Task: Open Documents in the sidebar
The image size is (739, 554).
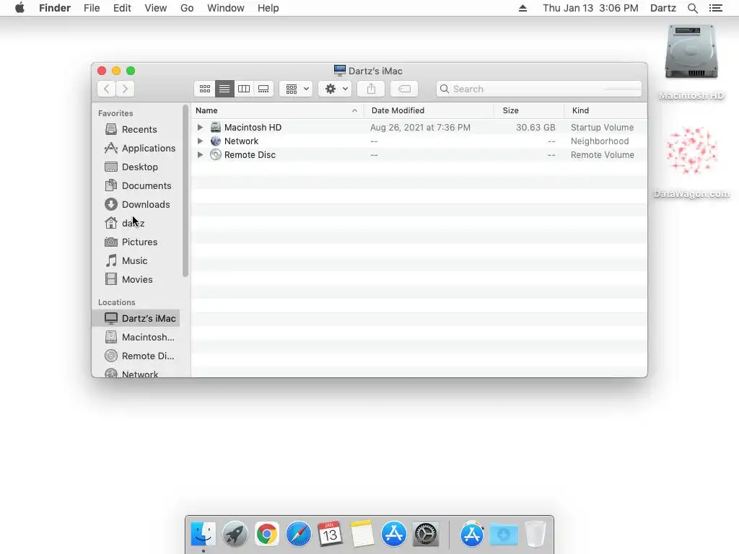Action: click(x=136, y=185)
